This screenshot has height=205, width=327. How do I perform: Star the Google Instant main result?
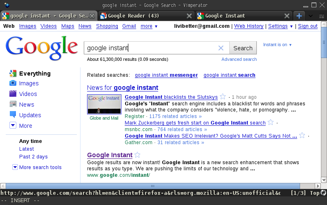click(137, 155)
